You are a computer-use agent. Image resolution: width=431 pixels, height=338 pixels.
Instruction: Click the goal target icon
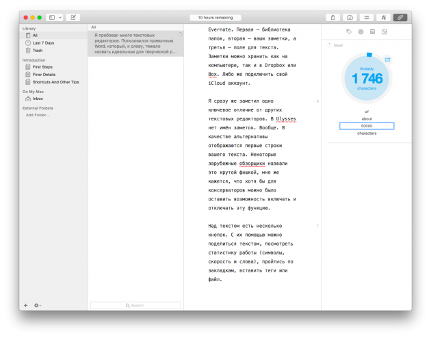coord(361,31)
